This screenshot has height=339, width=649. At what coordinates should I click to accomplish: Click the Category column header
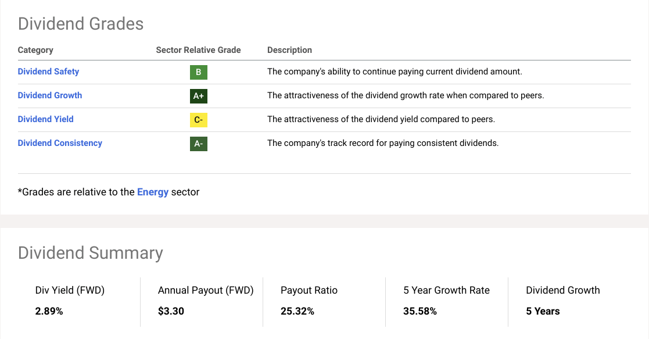pyautogui.click(x=35, y=50)
